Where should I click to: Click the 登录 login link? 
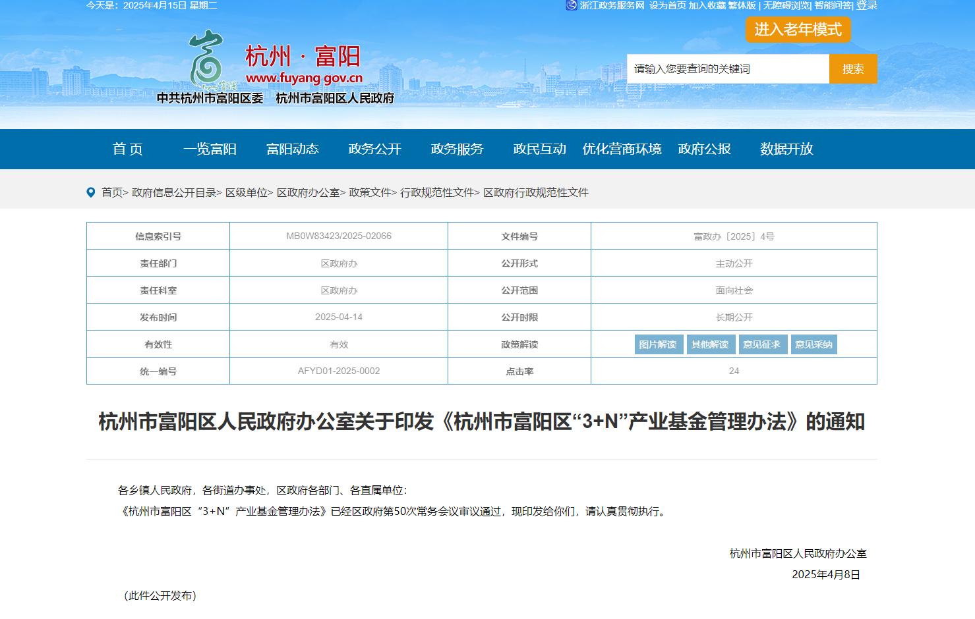(x=867, y=5)
